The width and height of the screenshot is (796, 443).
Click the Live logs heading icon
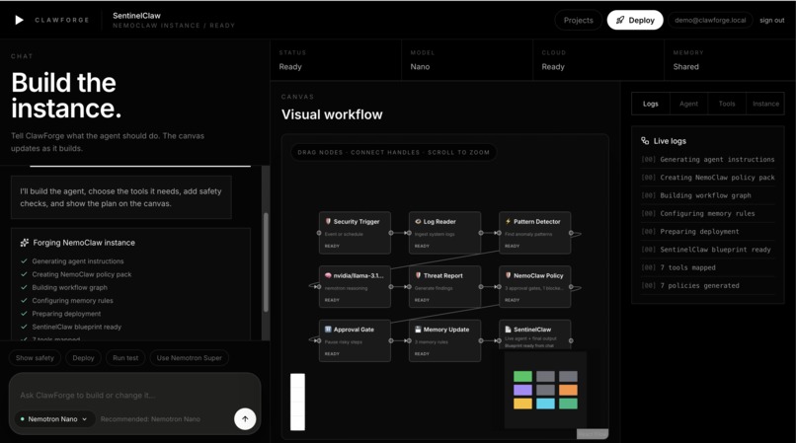click(645, 140)
